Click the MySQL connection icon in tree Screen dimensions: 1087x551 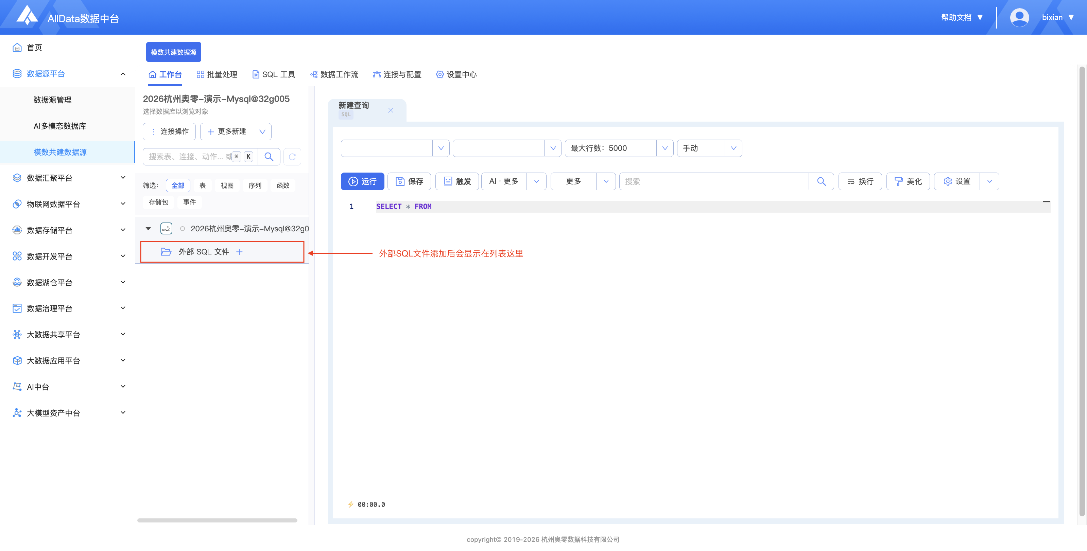tap(166, 229)
